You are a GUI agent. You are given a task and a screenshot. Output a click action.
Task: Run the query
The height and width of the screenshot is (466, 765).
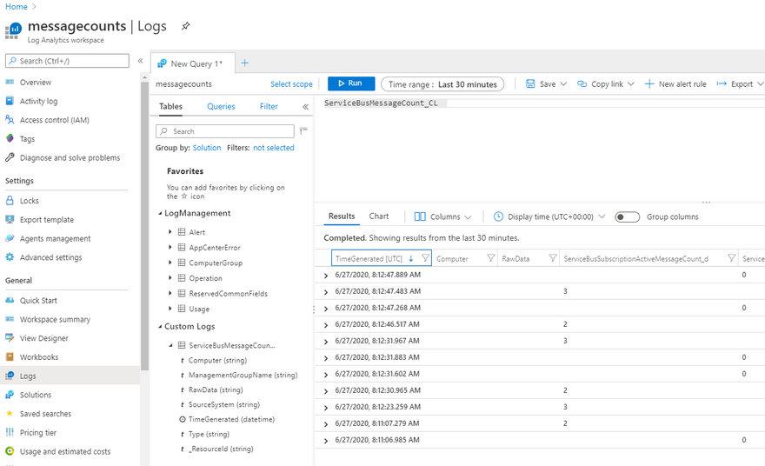click(x=351, y=83)
